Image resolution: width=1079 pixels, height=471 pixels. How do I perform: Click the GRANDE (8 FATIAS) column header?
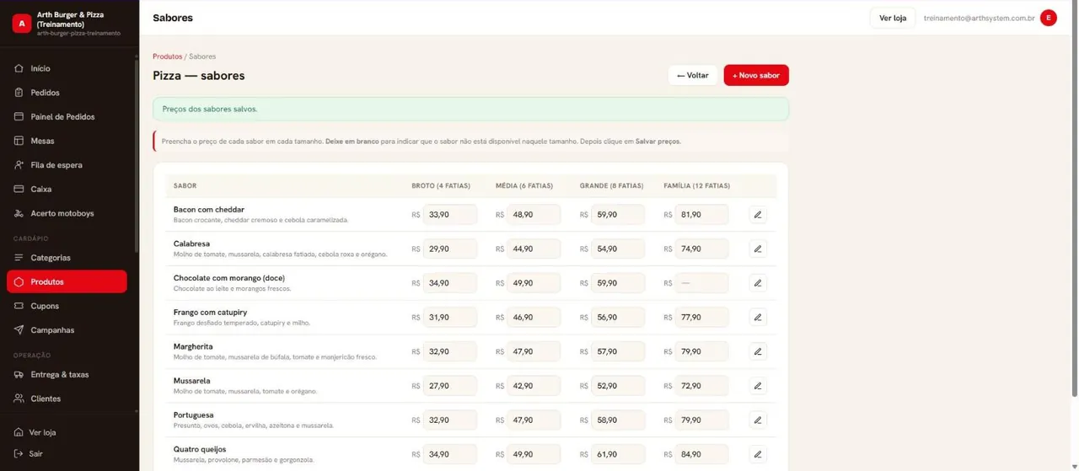coord(611,185)
